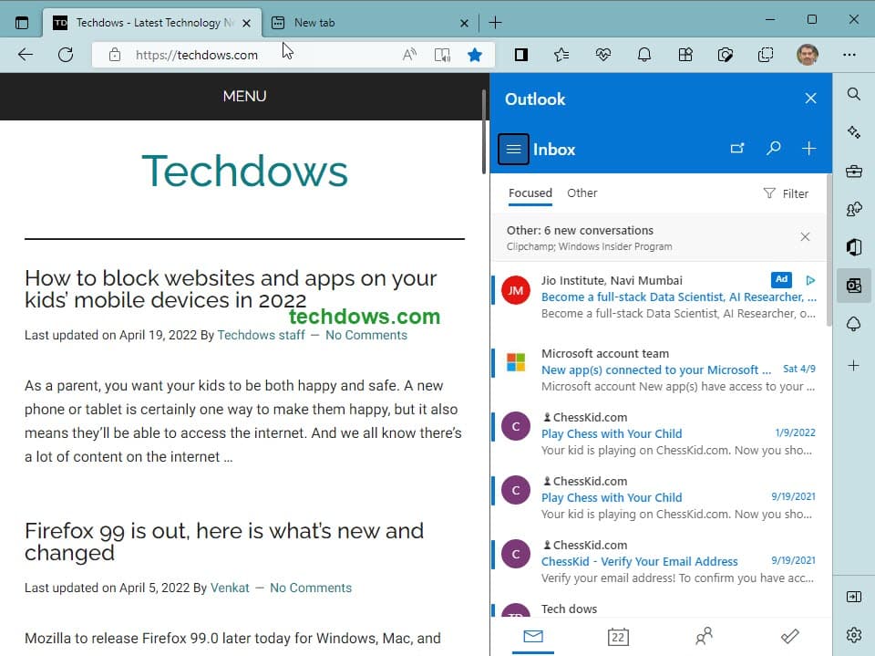Viewport: 875px width, 656px height.
Task: Open the sidebar Games chess icon
Action: [853, 209]
